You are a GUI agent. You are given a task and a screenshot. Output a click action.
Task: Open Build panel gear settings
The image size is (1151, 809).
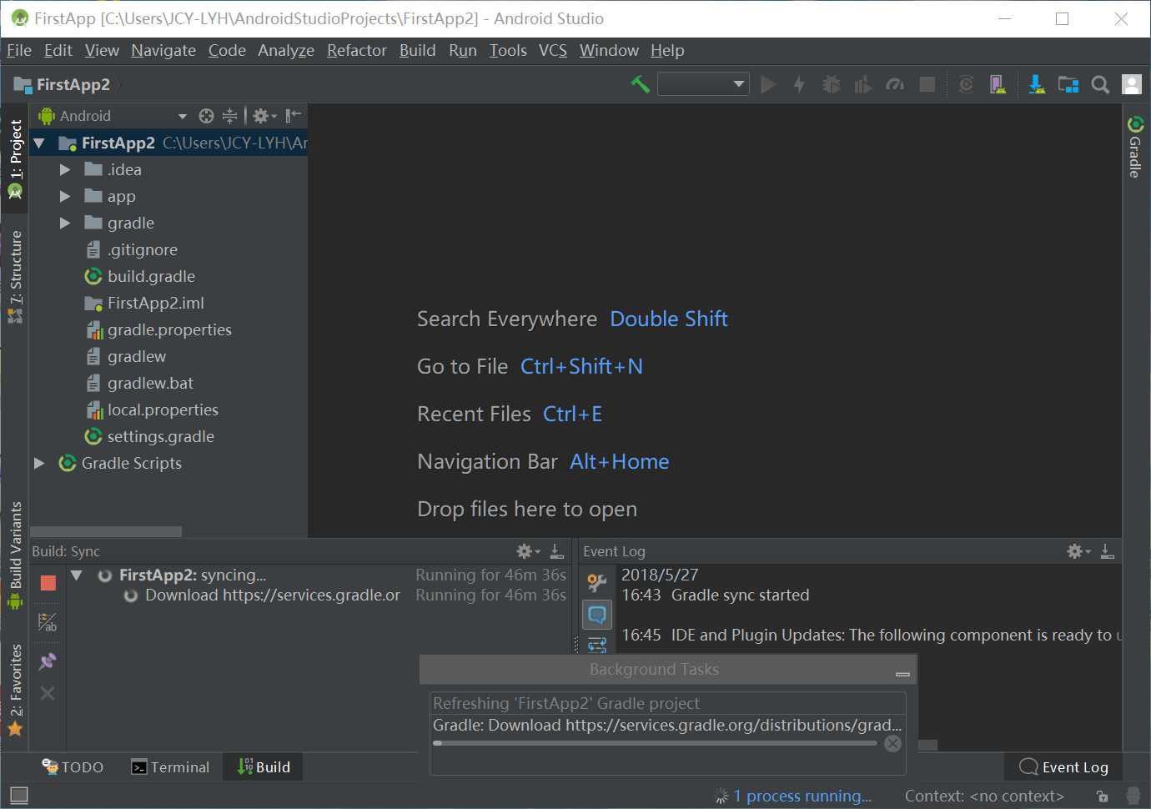pos(528,551)
